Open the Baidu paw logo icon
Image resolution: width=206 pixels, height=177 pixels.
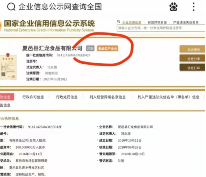(173, 7)
